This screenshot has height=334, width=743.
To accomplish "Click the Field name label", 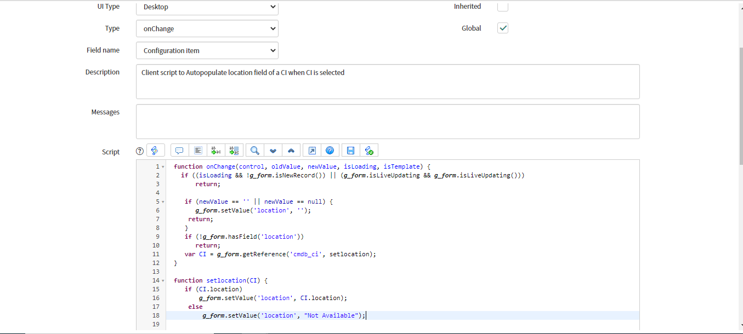I will (x=103, y=50).
